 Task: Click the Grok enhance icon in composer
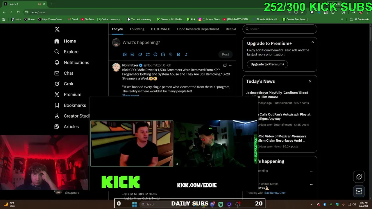140,54
